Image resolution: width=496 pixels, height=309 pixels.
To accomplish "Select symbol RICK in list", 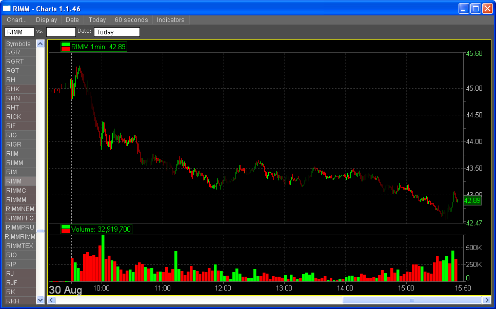I will (20, 117).
